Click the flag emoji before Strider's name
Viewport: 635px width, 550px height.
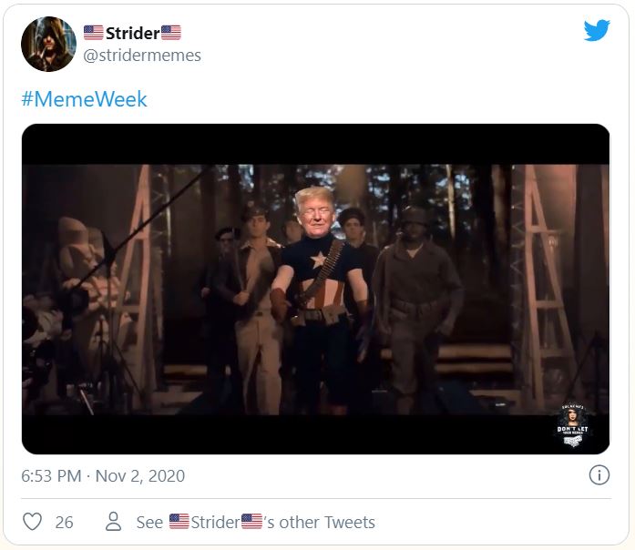[94, 33]
